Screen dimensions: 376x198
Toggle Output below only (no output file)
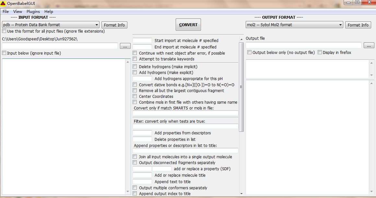click(249, 52)
